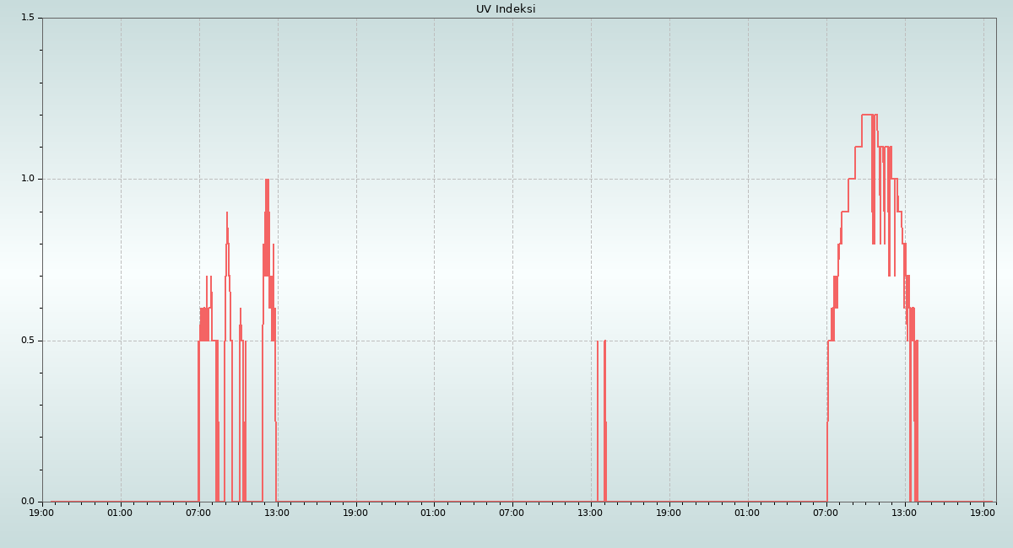Screen dimensions: 1013x548
Task: Click the 1.2 plateau at the highest peak
Action: coord(866,115)
